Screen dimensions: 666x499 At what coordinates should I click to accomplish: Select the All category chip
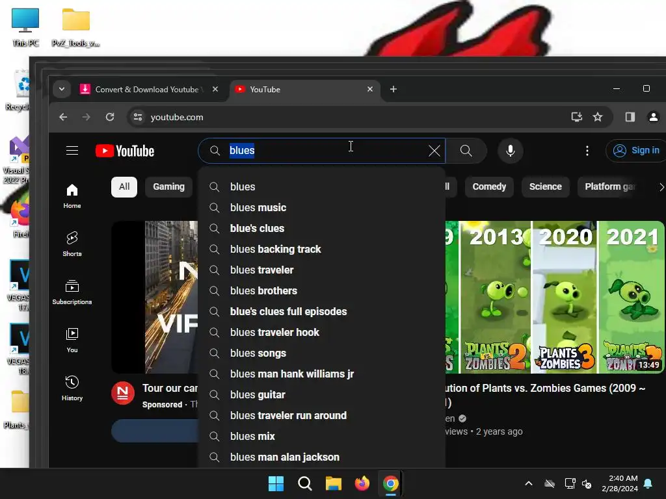click(124, 187)
